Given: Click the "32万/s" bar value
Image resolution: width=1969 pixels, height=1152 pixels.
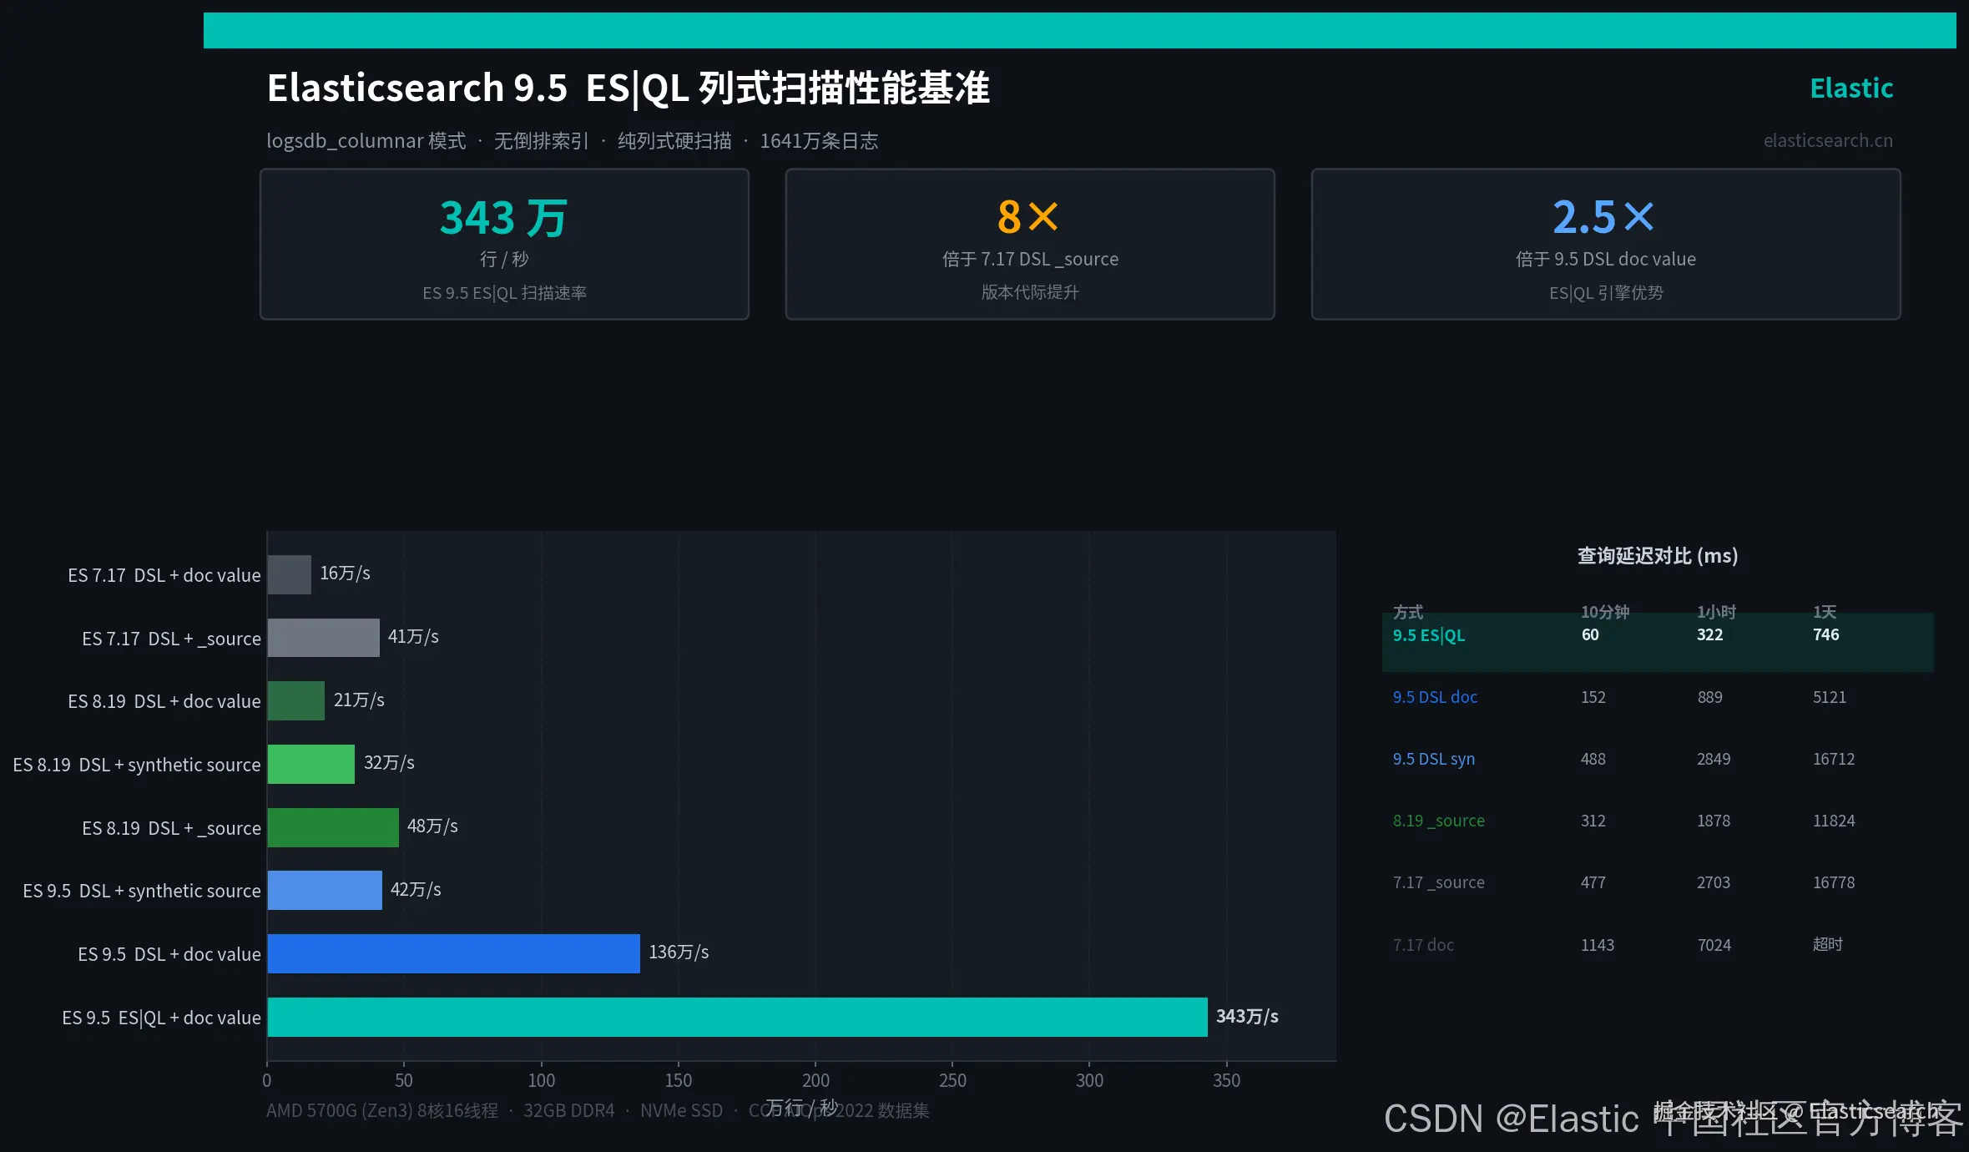Looking at the screenshot, I should pyautogui.click(x=389, y=763).
